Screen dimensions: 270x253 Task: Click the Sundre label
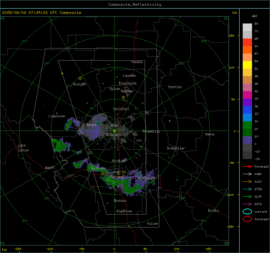91,125
